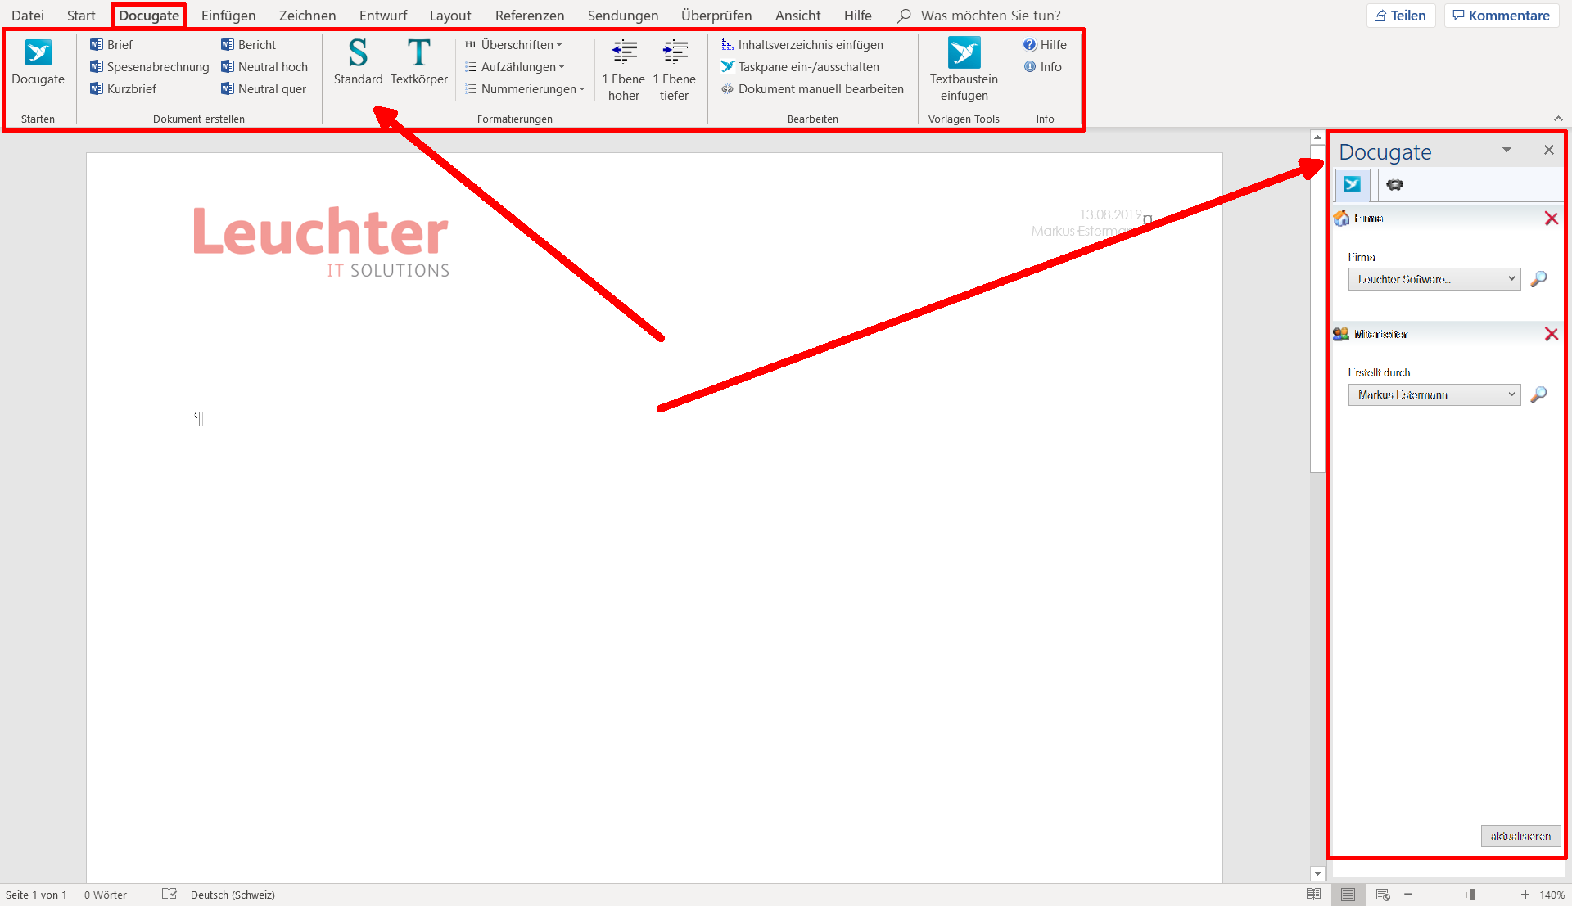Image resolution: width=1572 pixels, height=906 pixels.
Task: Zoom in with the plus button
Action: 1525,895
